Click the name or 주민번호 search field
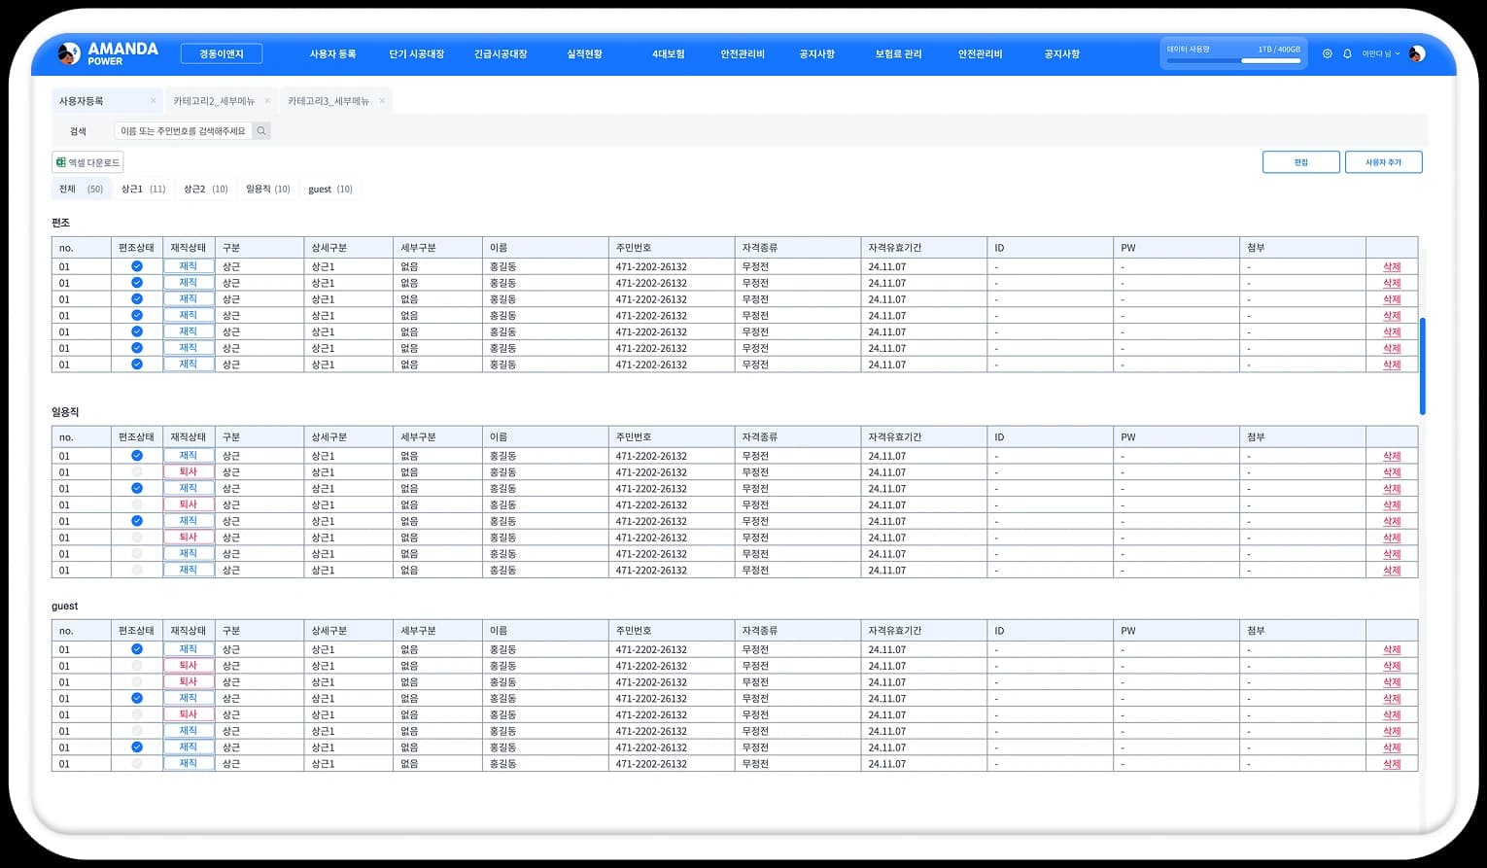 coord(183,131)
